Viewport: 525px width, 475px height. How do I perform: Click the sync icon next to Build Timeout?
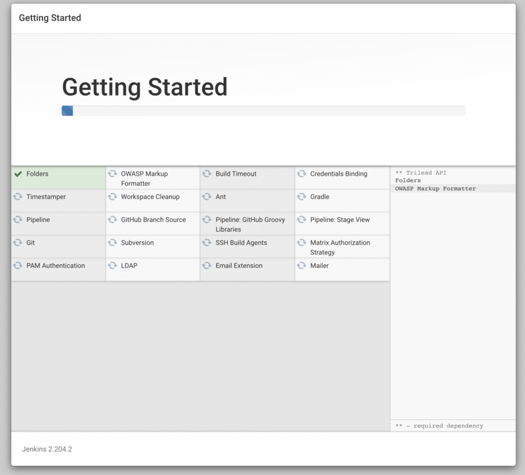point(207,174)
